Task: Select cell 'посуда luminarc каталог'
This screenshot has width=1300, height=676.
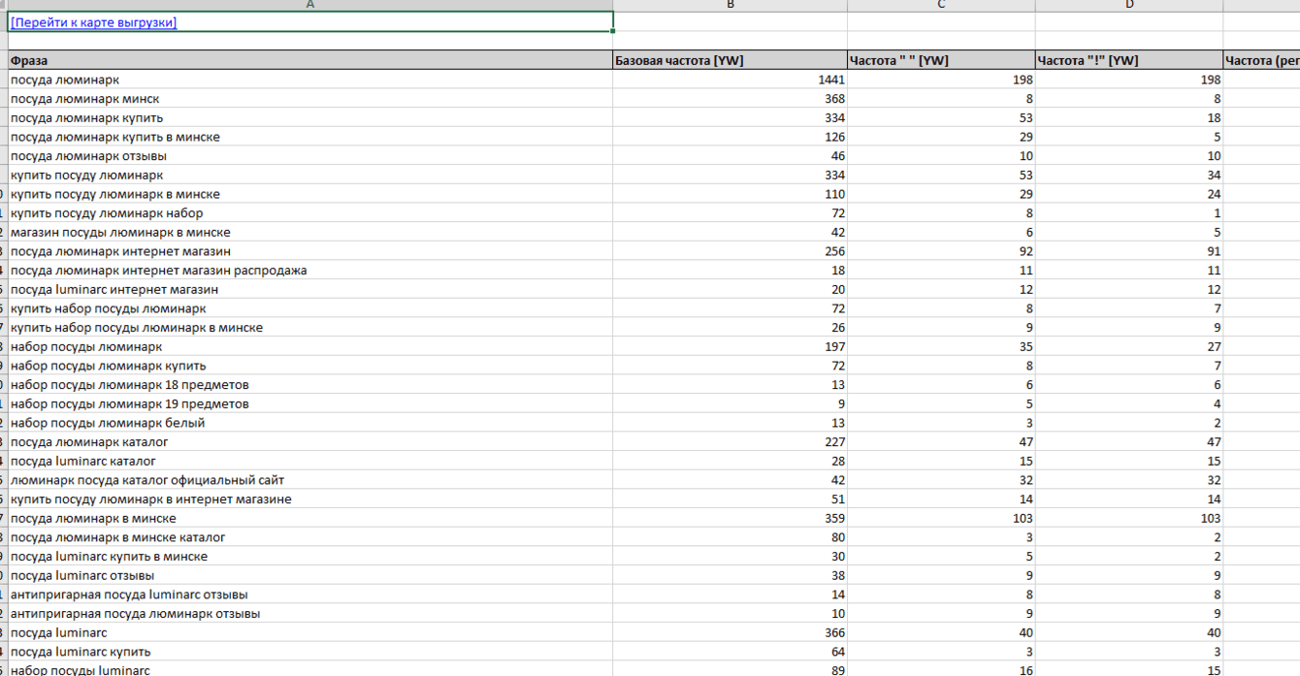Action: (x=310, y=461)
